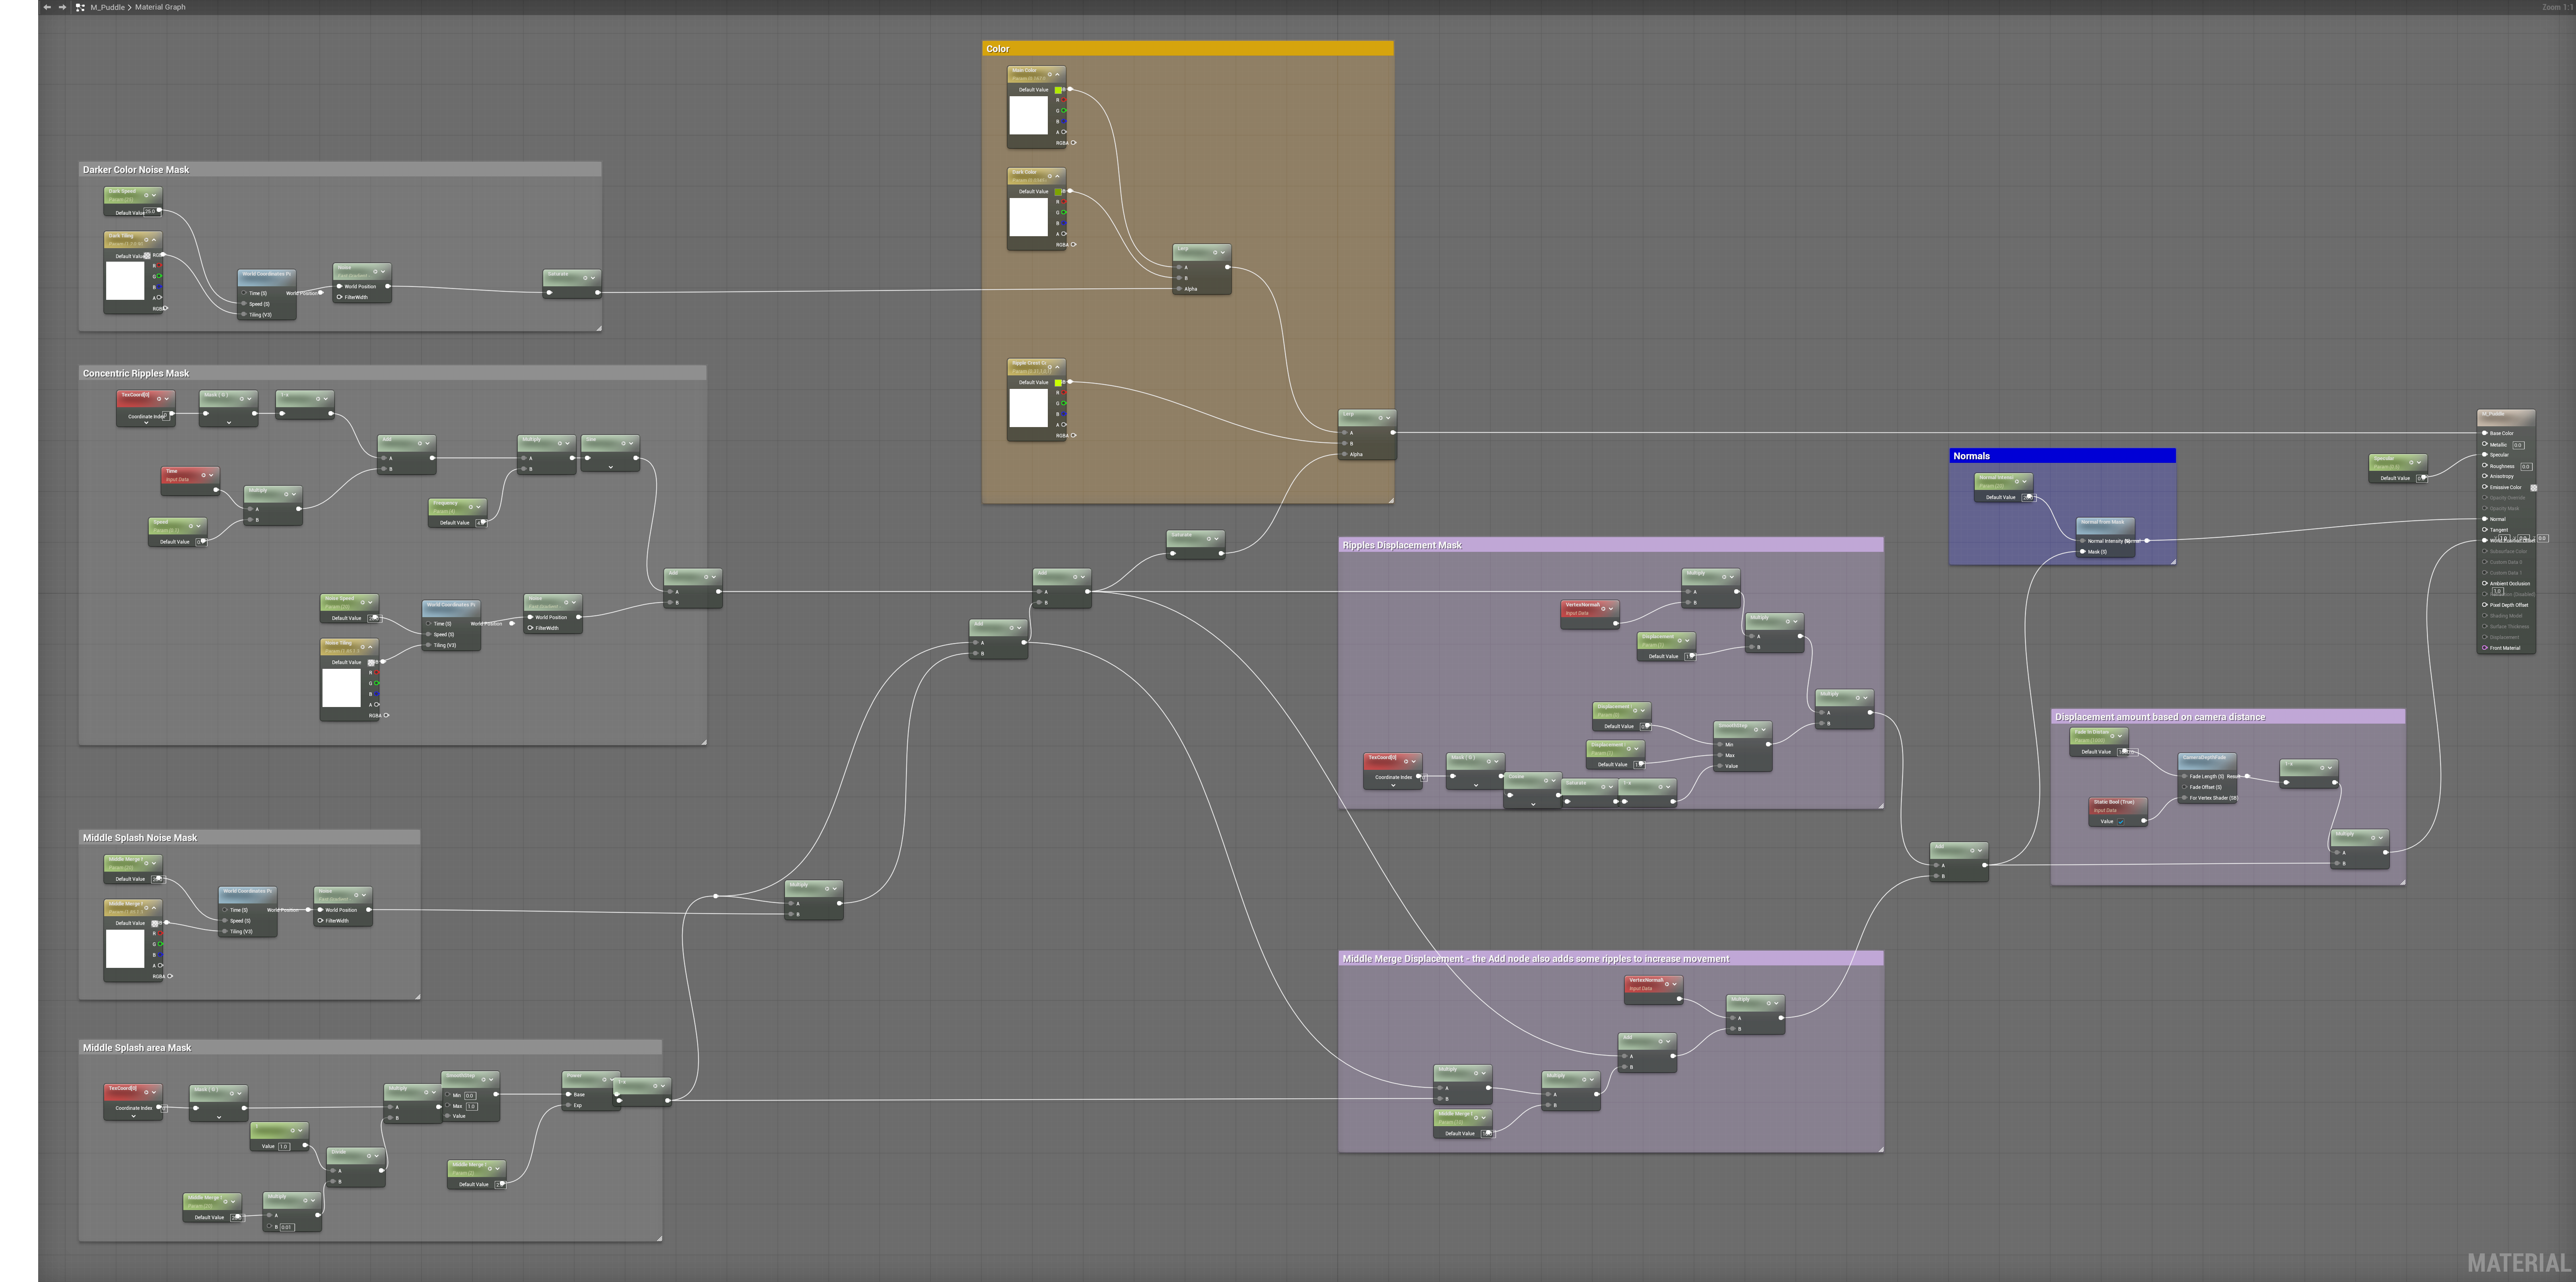
Task: Click the Normal input pin on M_Puddle
Action: point(2485,519)
